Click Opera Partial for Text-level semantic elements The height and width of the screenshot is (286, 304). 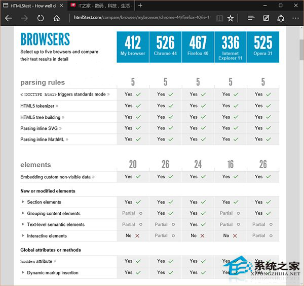click(x=263, y=224)
